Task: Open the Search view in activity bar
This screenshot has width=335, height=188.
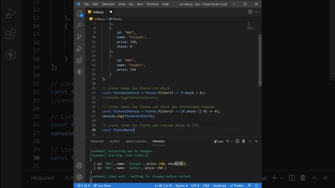Action: (80, 25)
